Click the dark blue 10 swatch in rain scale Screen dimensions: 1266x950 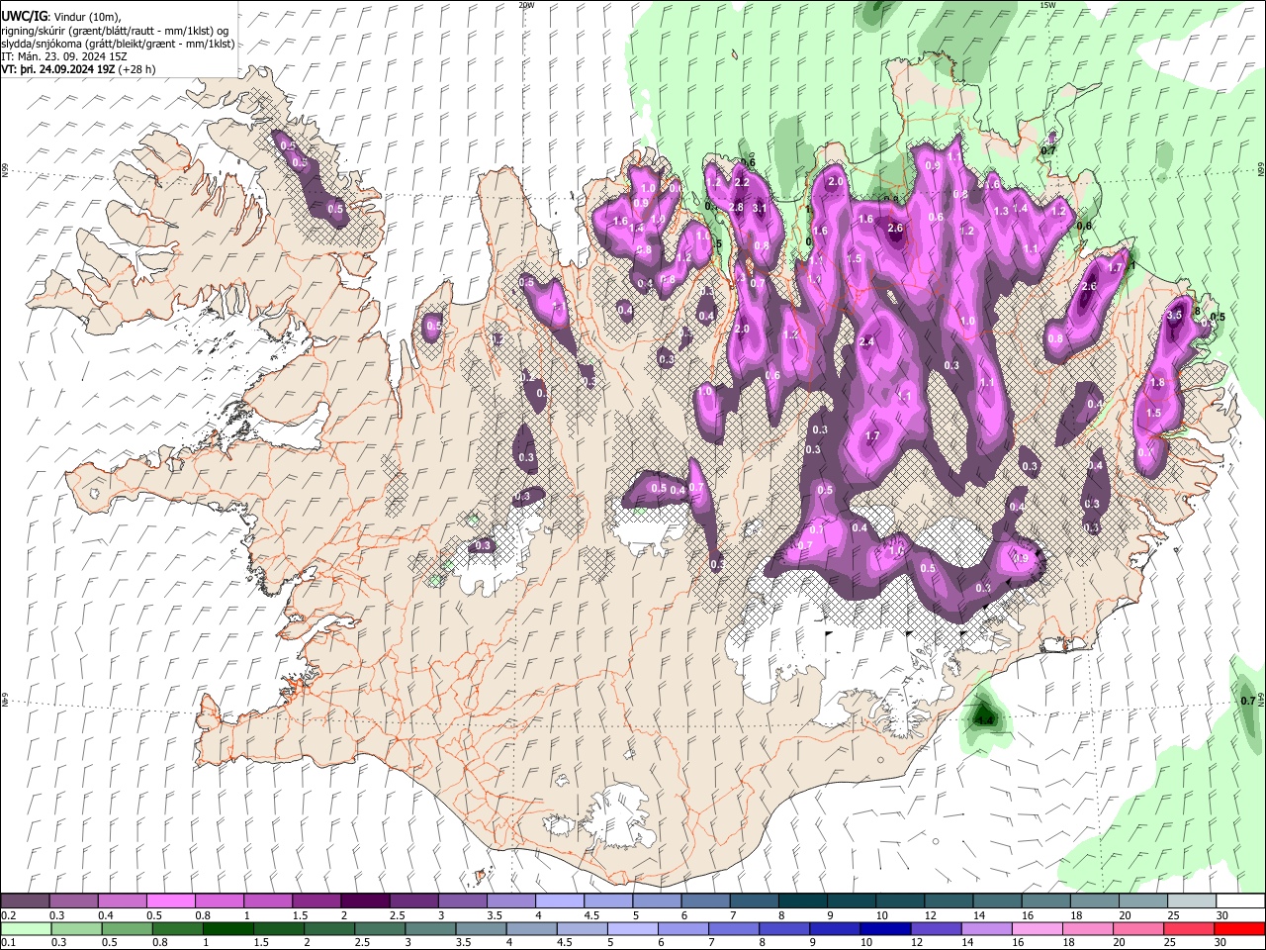pos(884,928)
